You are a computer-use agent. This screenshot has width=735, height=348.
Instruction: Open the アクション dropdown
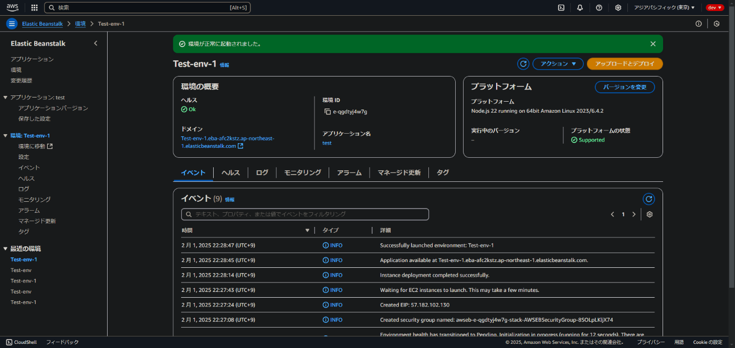click(x=558, y=64)
